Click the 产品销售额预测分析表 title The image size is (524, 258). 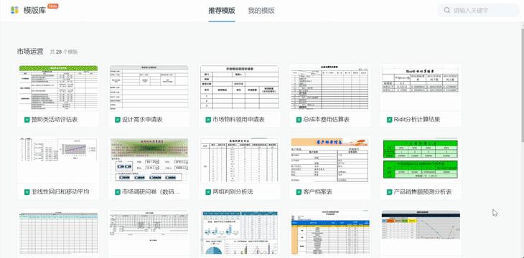click(423, 192)
